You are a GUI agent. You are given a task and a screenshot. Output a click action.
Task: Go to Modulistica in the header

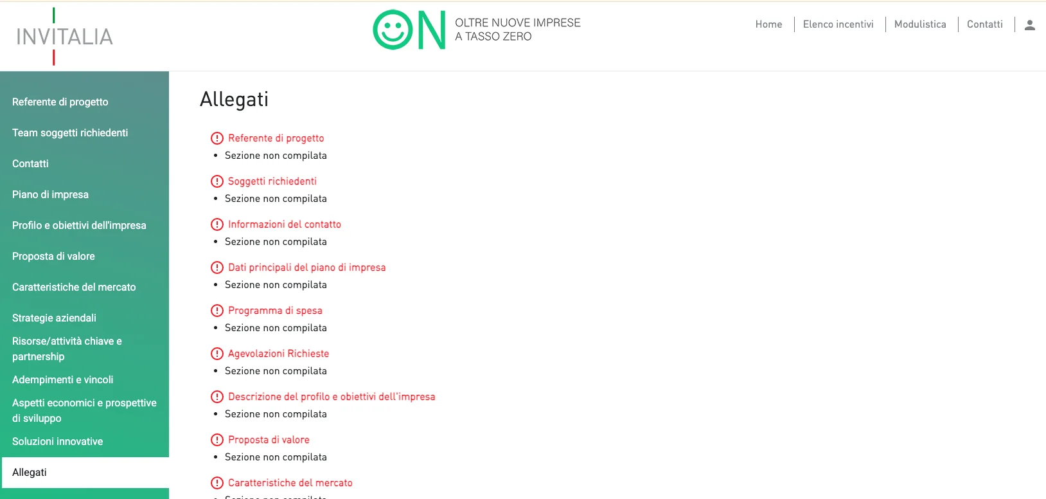[x=920, y=24]
